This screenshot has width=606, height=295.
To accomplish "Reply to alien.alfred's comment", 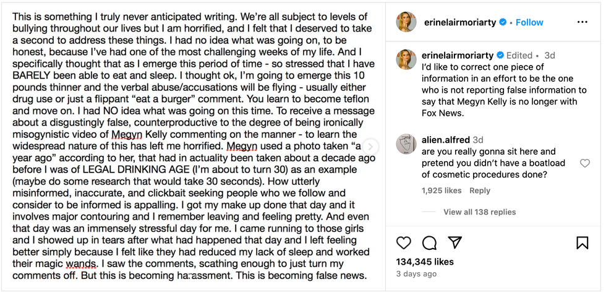I will (479, 190).
